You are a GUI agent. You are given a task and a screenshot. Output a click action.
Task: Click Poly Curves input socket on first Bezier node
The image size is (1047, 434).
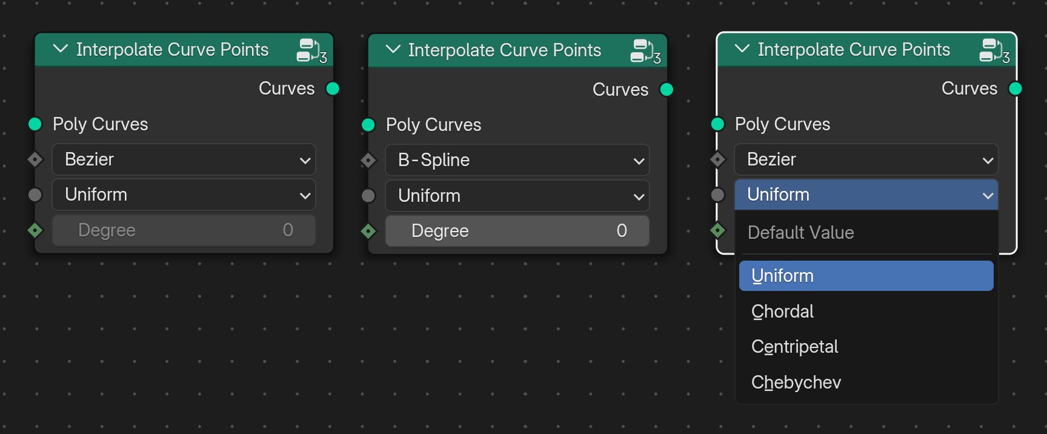pos(35,124)
